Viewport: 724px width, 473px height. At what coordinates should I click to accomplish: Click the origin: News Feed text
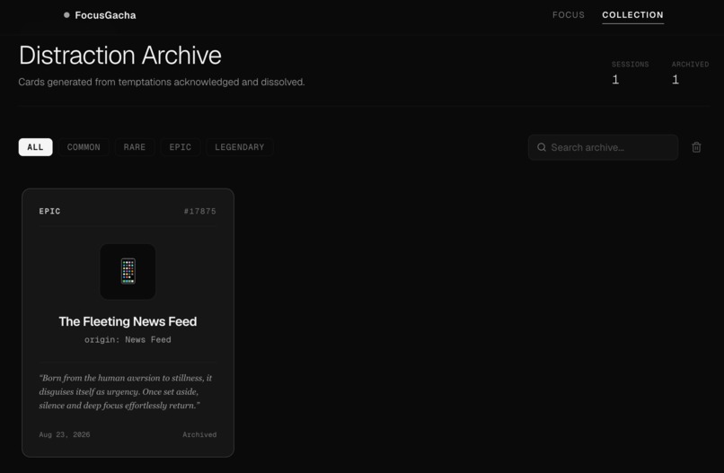[128, 339]
